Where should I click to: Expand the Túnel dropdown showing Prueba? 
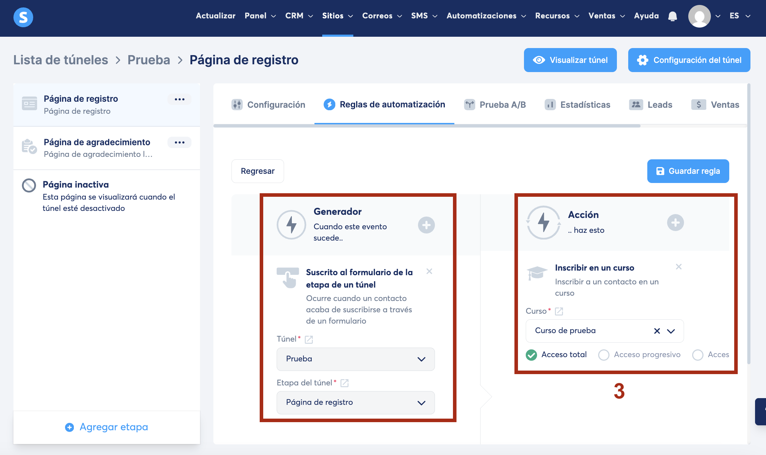point(355,359)
